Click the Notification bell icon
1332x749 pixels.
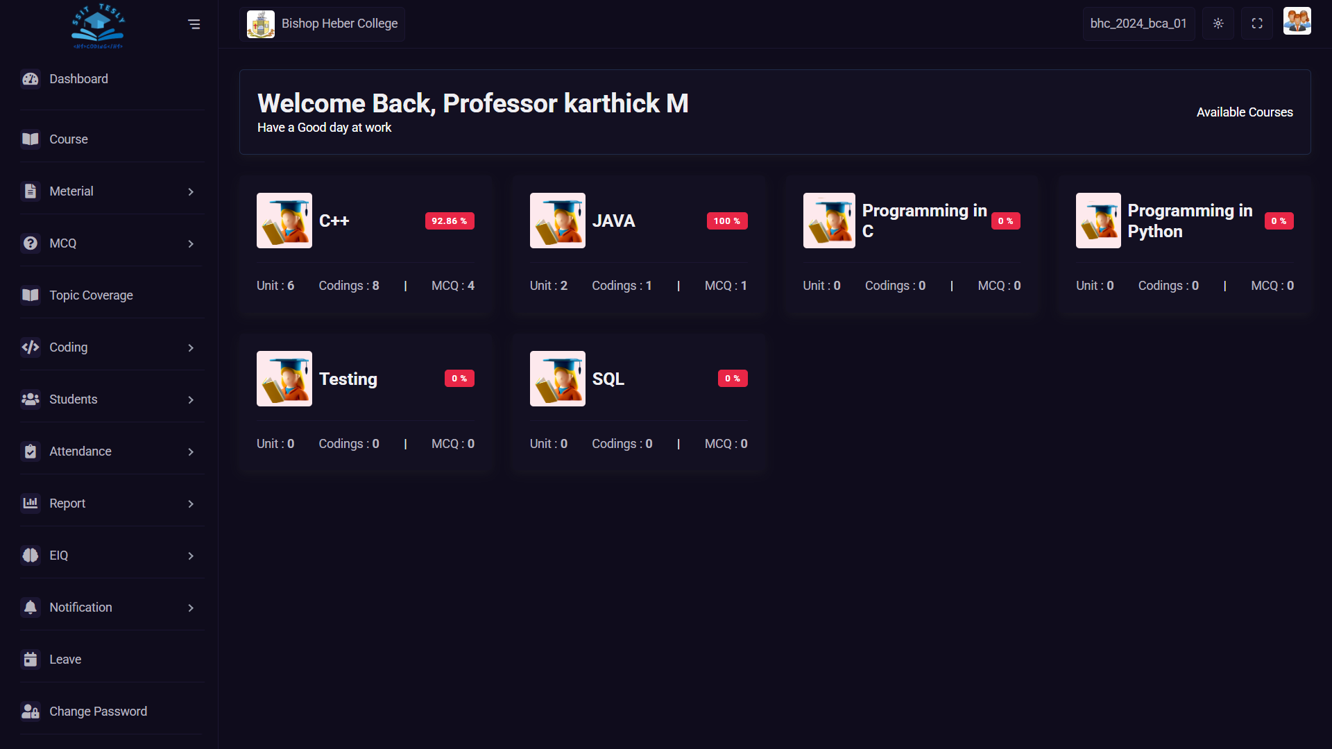31,608
